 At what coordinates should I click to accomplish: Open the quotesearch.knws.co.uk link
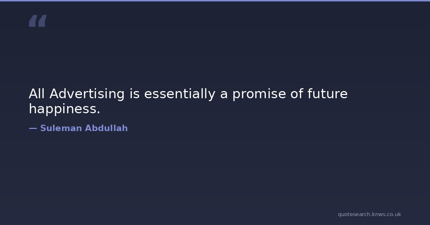(369, 214)
